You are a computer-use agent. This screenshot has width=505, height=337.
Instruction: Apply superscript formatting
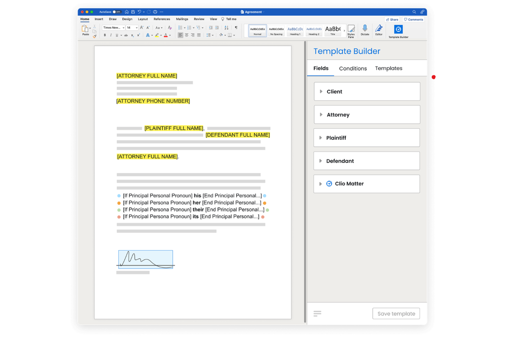pos(139,35)
